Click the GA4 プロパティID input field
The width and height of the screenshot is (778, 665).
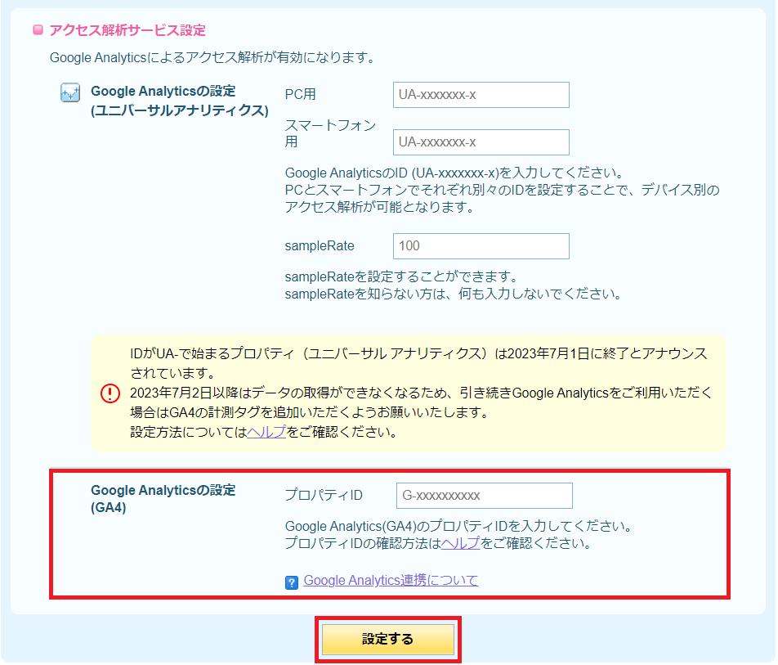point(485,496)
